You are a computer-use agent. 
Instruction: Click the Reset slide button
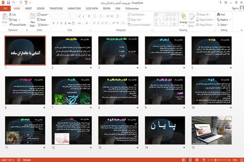click(x=41, y=19)
